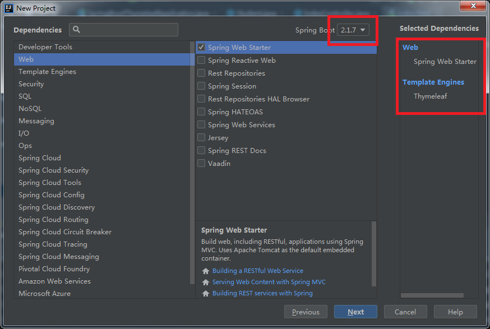Open Building REST services with Spring link

[262, 293]
